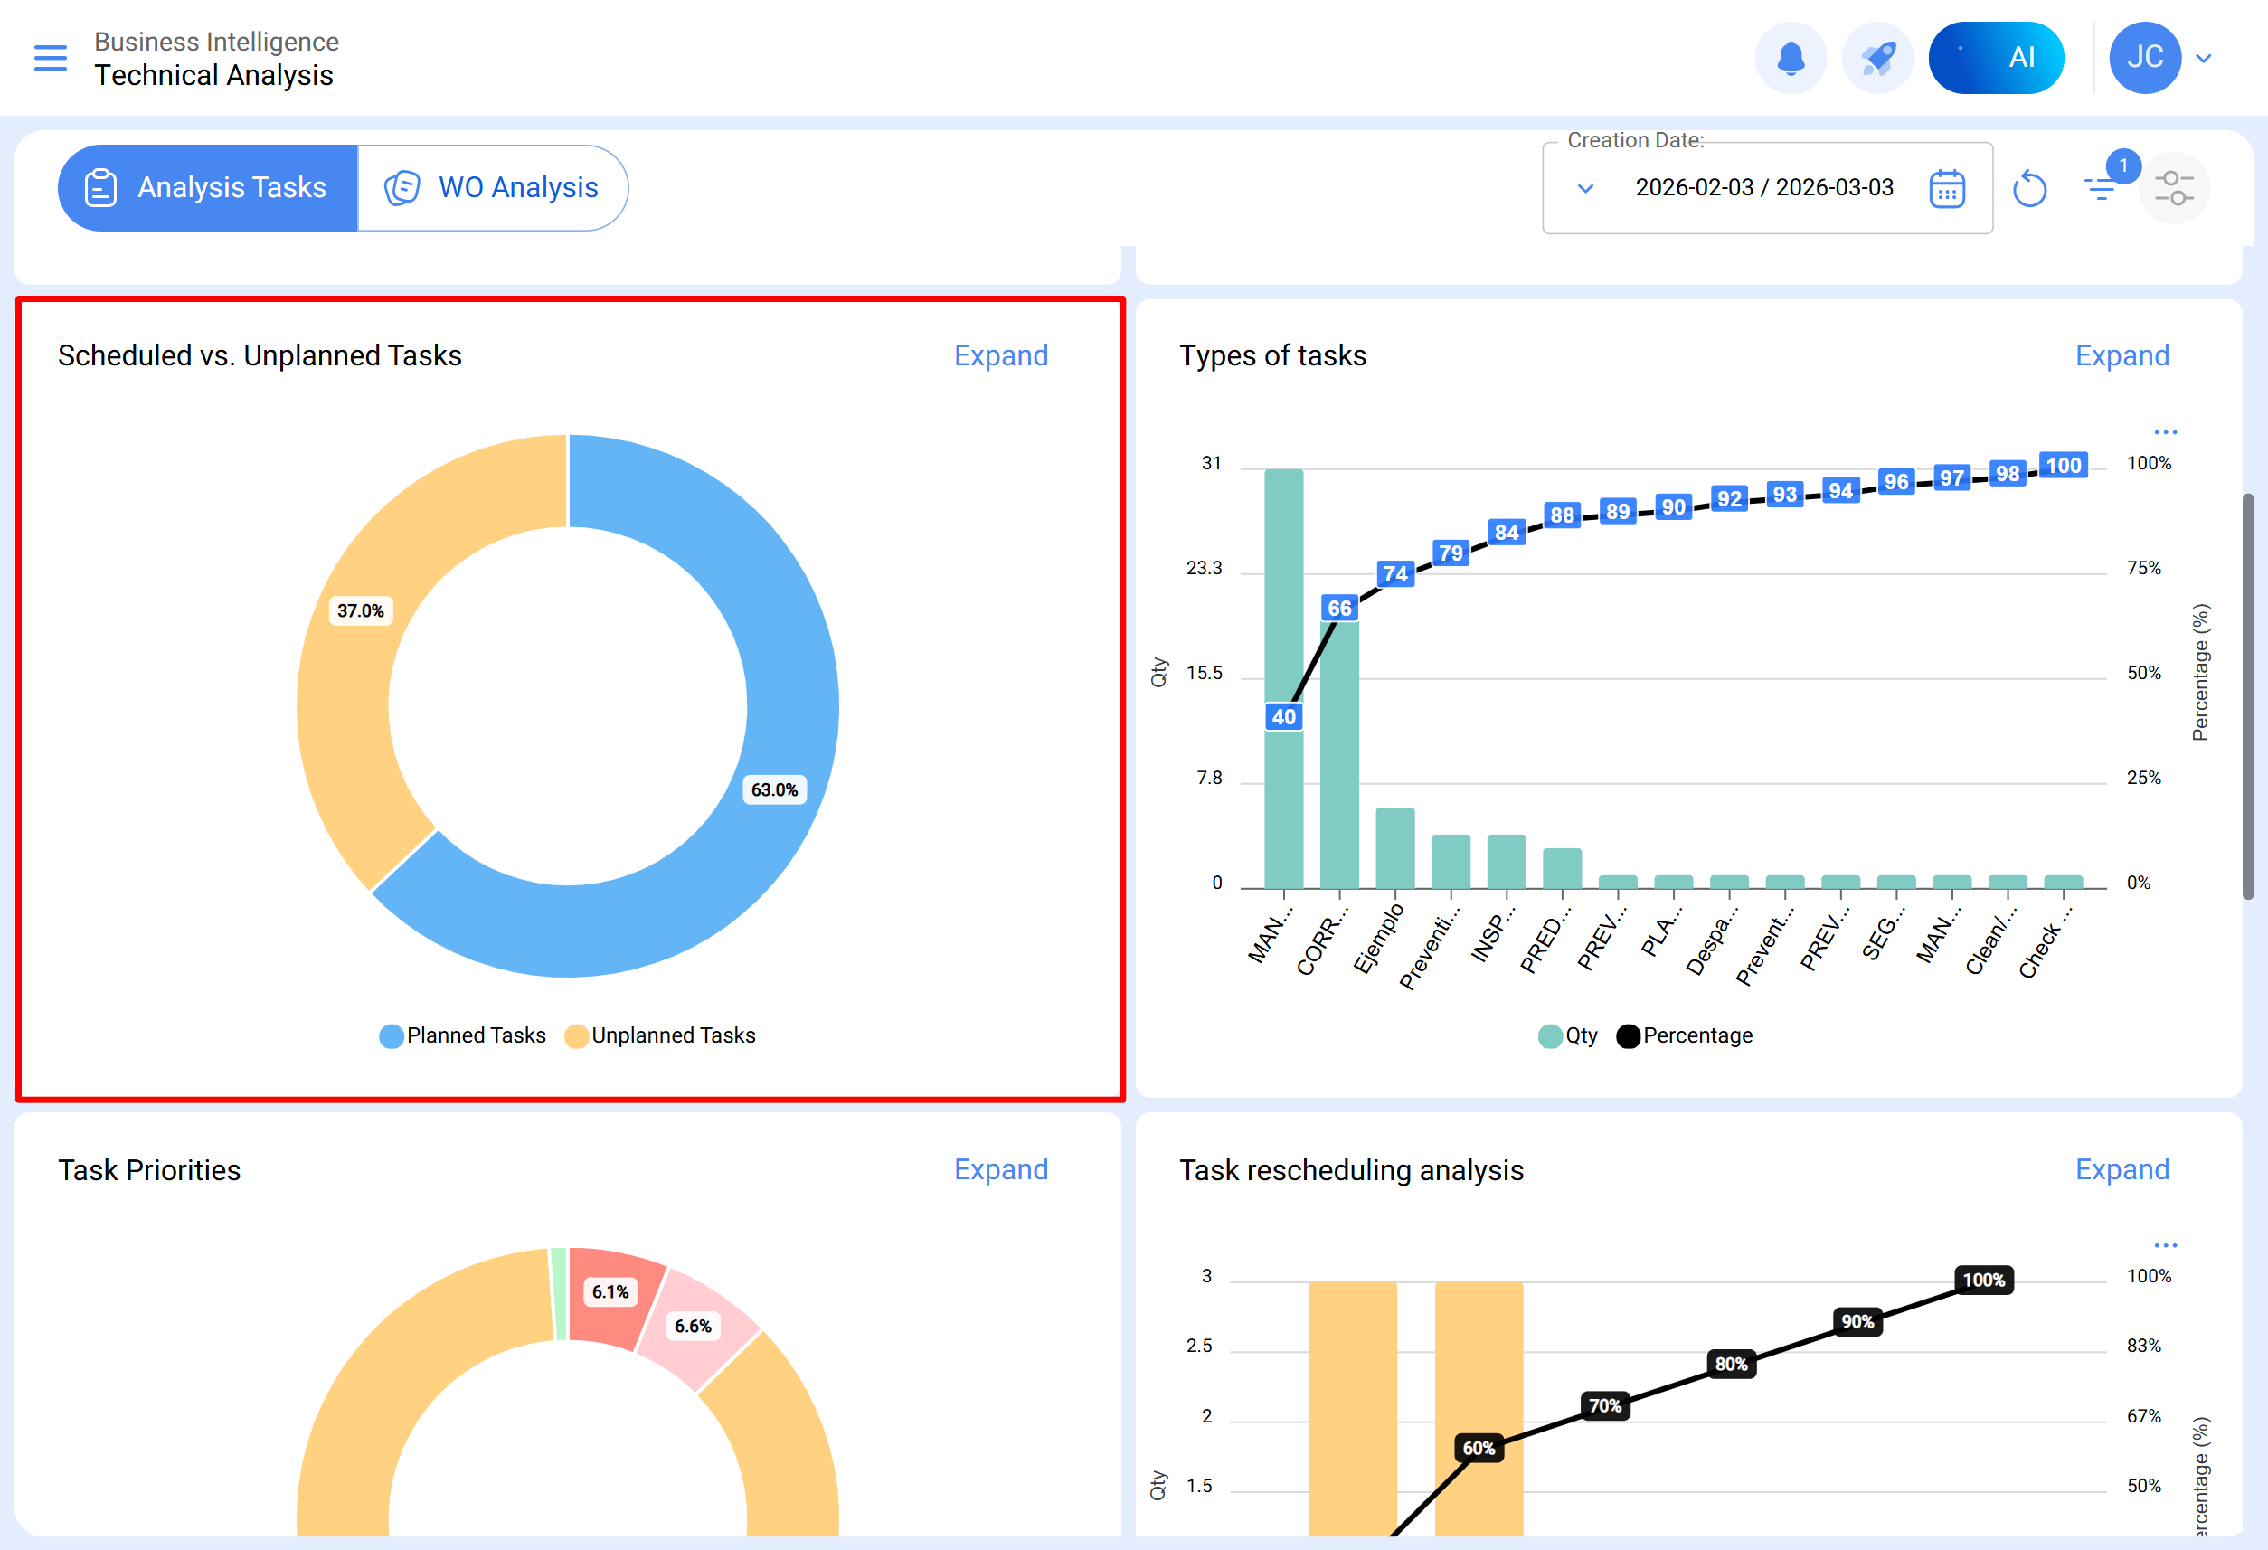This screenshot has width=2268, height=1550.
Task: Expand the Scheduled vs. Unplanned Tasks chart
Action: pyautogui.click(x=1000, y=355)
